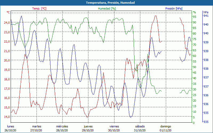Image resolution: width=213 pixels, height=133 pixels.
Task: Click the "20,0" temperature axis value
Action: [x=7, y=60]
